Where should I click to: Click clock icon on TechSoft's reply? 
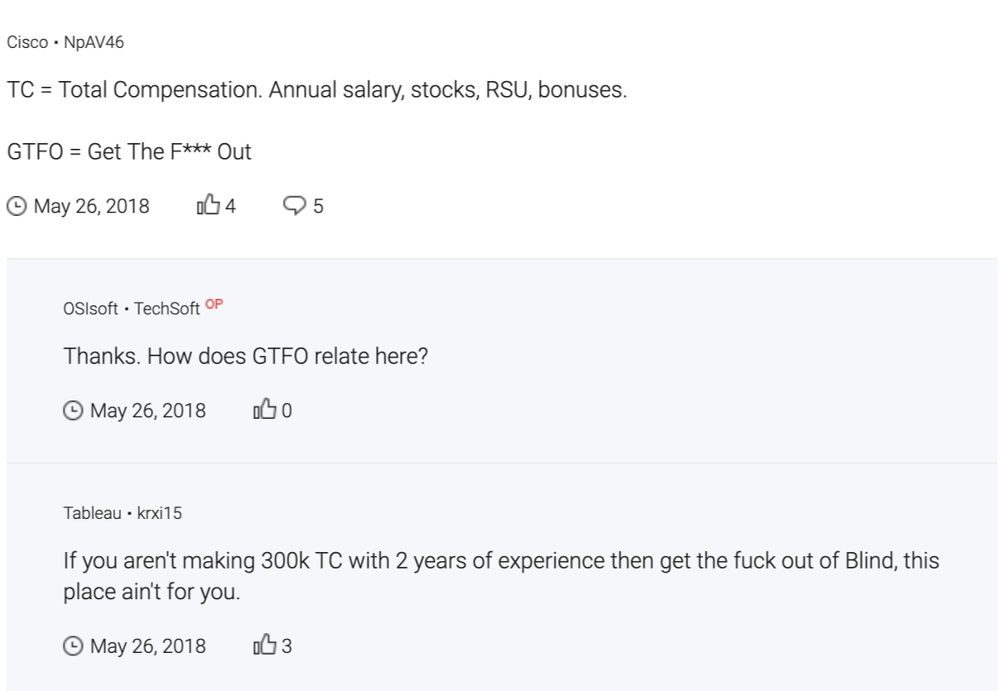(x=73, y=410)
